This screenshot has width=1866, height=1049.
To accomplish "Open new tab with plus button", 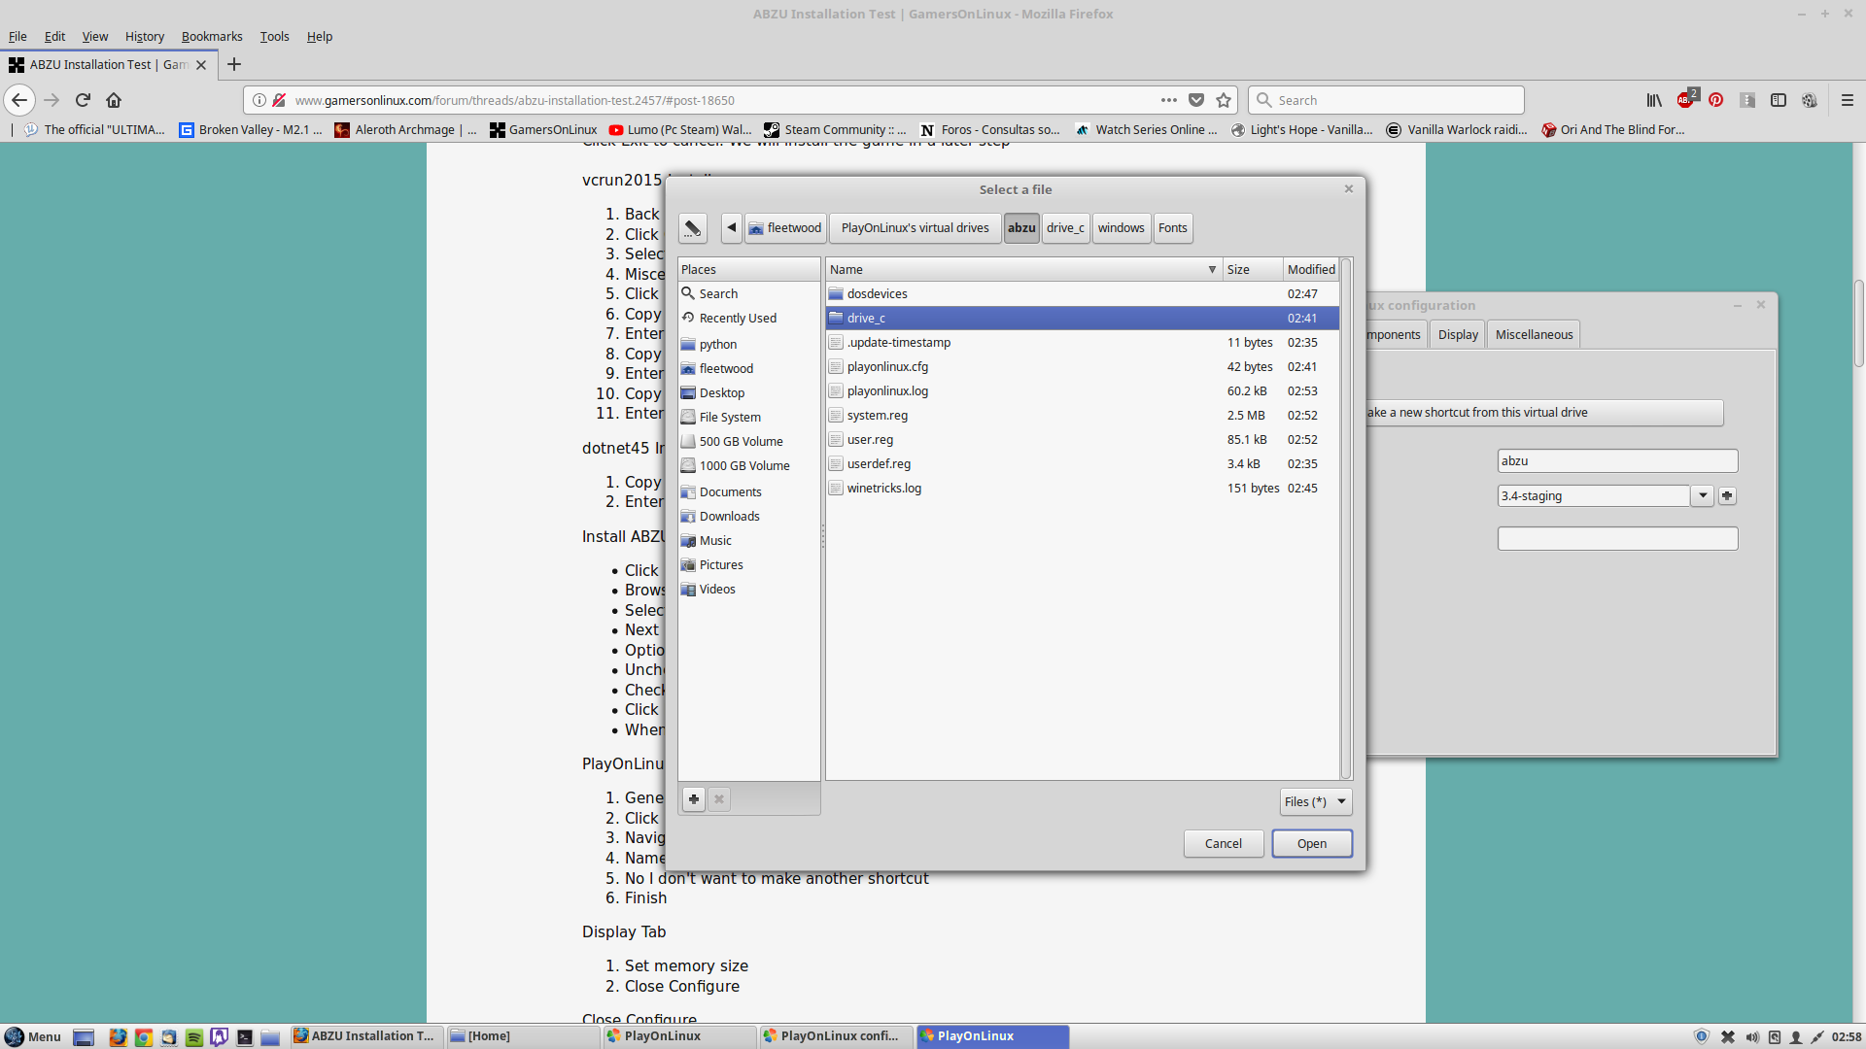I will point(234,64).
